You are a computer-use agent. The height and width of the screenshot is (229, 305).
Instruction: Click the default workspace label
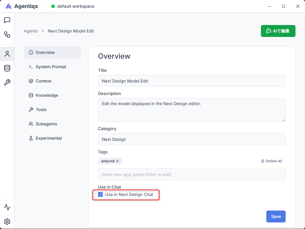pos(76,6)
